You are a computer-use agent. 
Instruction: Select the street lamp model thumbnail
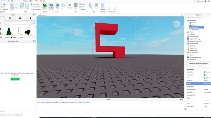click(x=18, y=31)
